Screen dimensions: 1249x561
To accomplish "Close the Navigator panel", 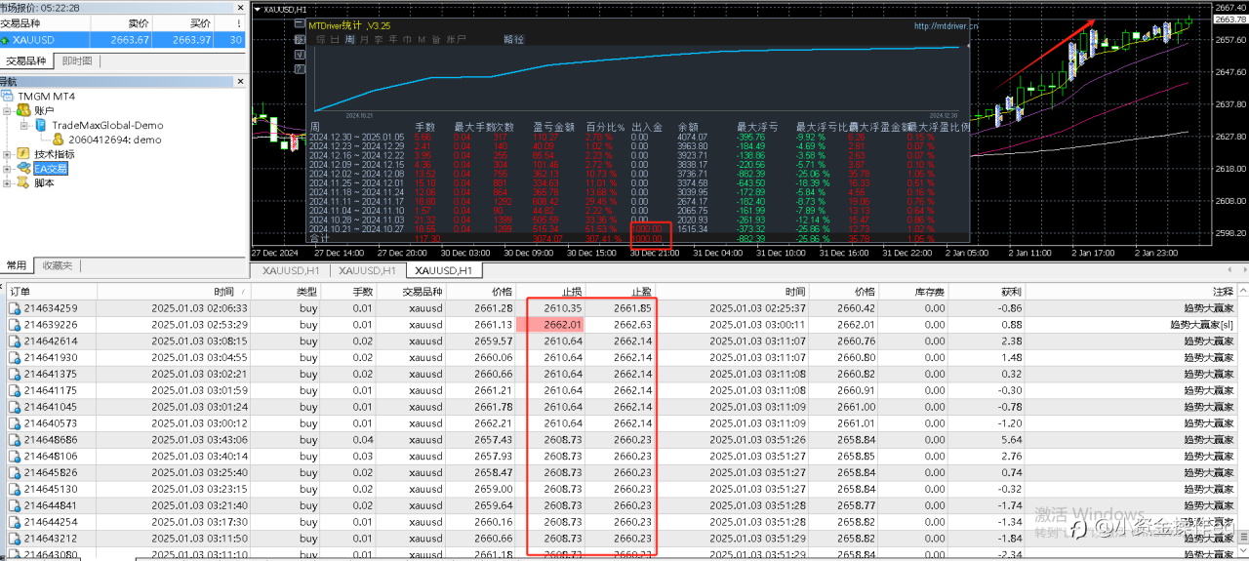I will 240,82.
